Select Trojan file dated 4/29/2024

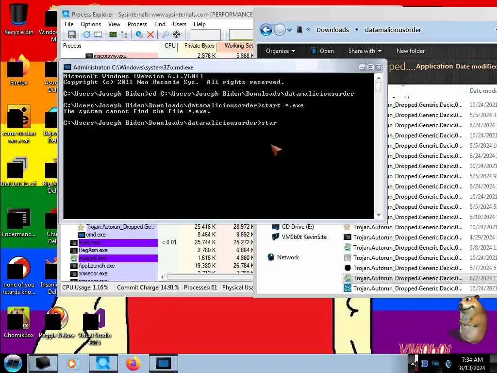[x=420, y=237]
